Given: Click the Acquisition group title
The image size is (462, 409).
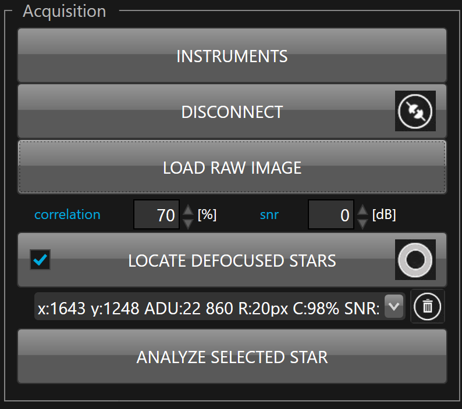Looking at the screenshot, I should coord(64,11).
